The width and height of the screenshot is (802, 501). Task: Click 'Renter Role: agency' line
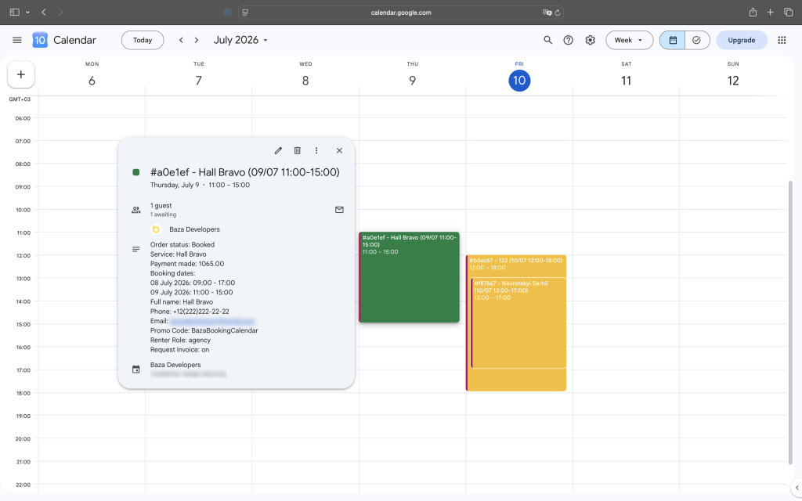point(181,340)
